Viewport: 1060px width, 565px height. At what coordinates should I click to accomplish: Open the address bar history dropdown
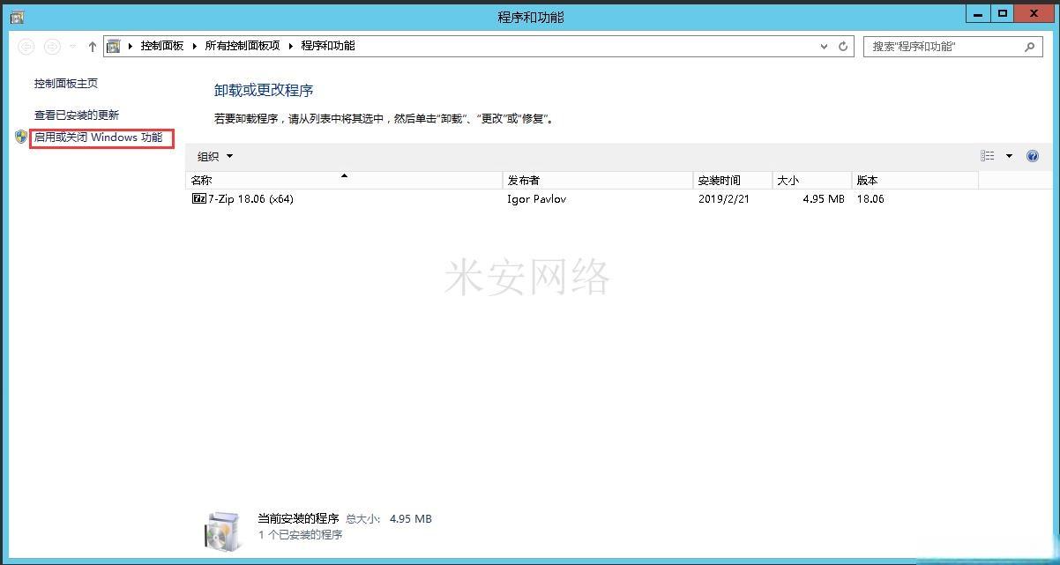[825, 47]
